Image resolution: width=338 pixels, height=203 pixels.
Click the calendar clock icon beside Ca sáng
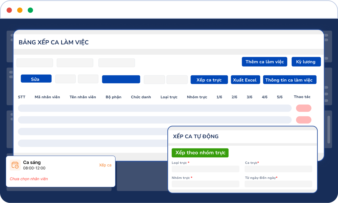click(x=15, y=165)
